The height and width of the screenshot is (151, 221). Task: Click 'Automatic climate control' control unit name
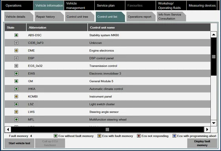(106, 89)
